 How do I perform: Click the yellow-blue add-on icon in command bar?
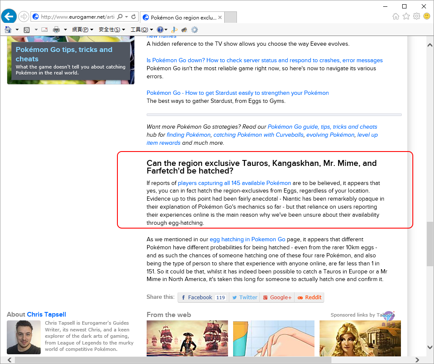[x=174, y=30]
